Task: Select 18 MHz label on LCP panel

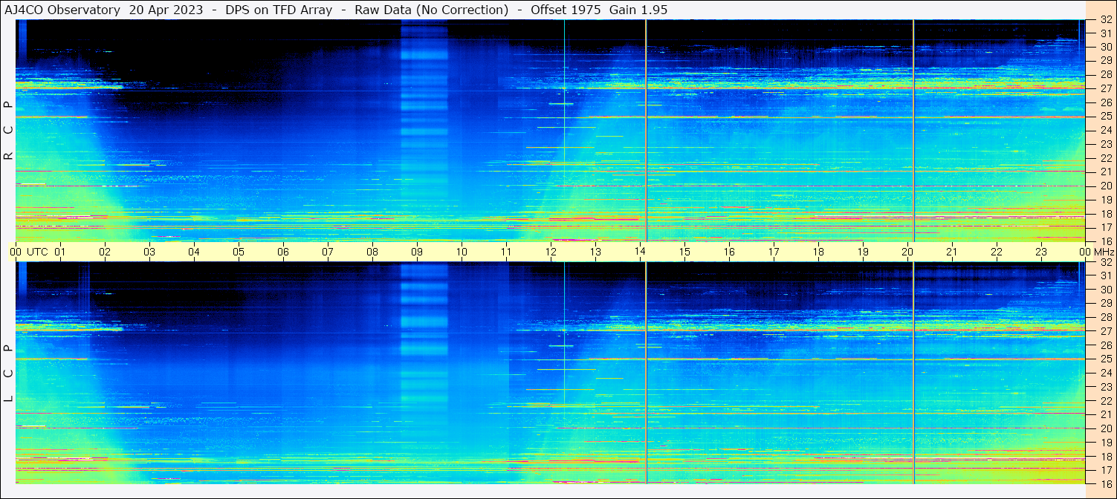Action: [1106, 457]
